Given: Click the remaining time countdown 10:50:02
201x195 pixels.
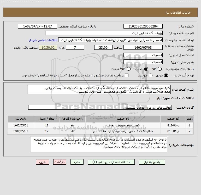Looking at the screenshot, I should [48, 47].
